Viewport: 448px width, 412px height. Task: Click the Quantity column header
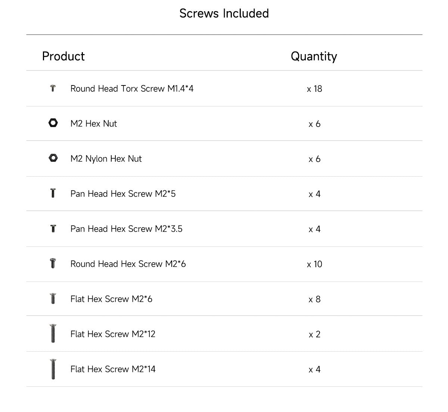coord(314,56)
